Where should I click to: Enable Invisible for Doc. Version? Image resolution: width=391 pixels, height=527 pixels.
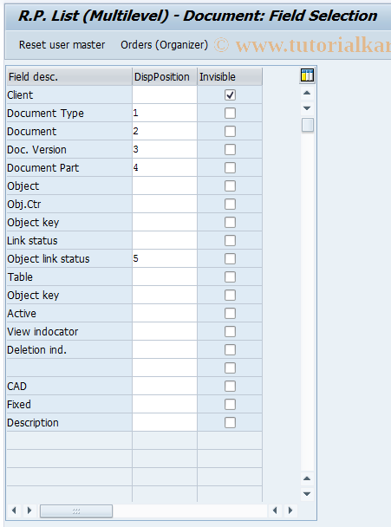point(230,150)
